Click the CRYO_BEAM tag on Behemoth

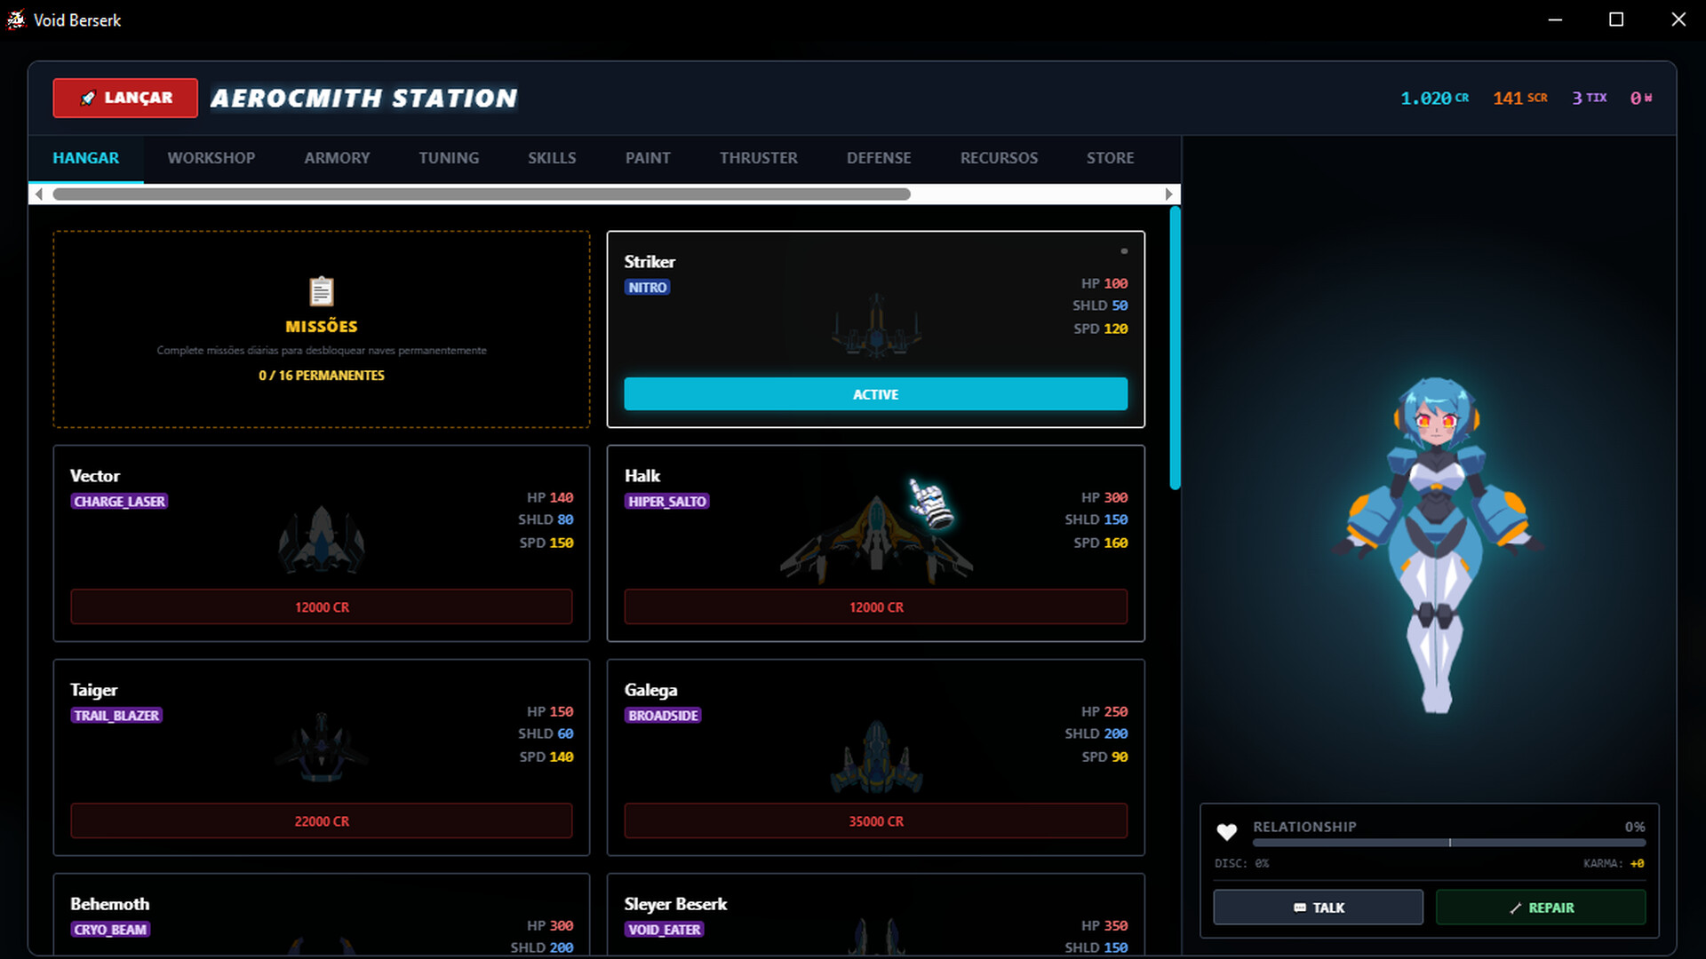111,930
